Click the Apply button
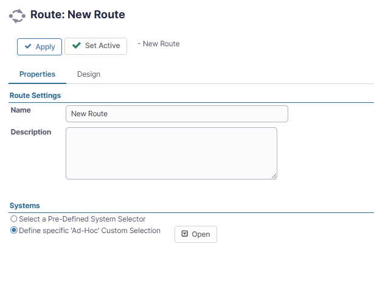The image size is (374, 283). pyautogui.click(x=40, y=47)
